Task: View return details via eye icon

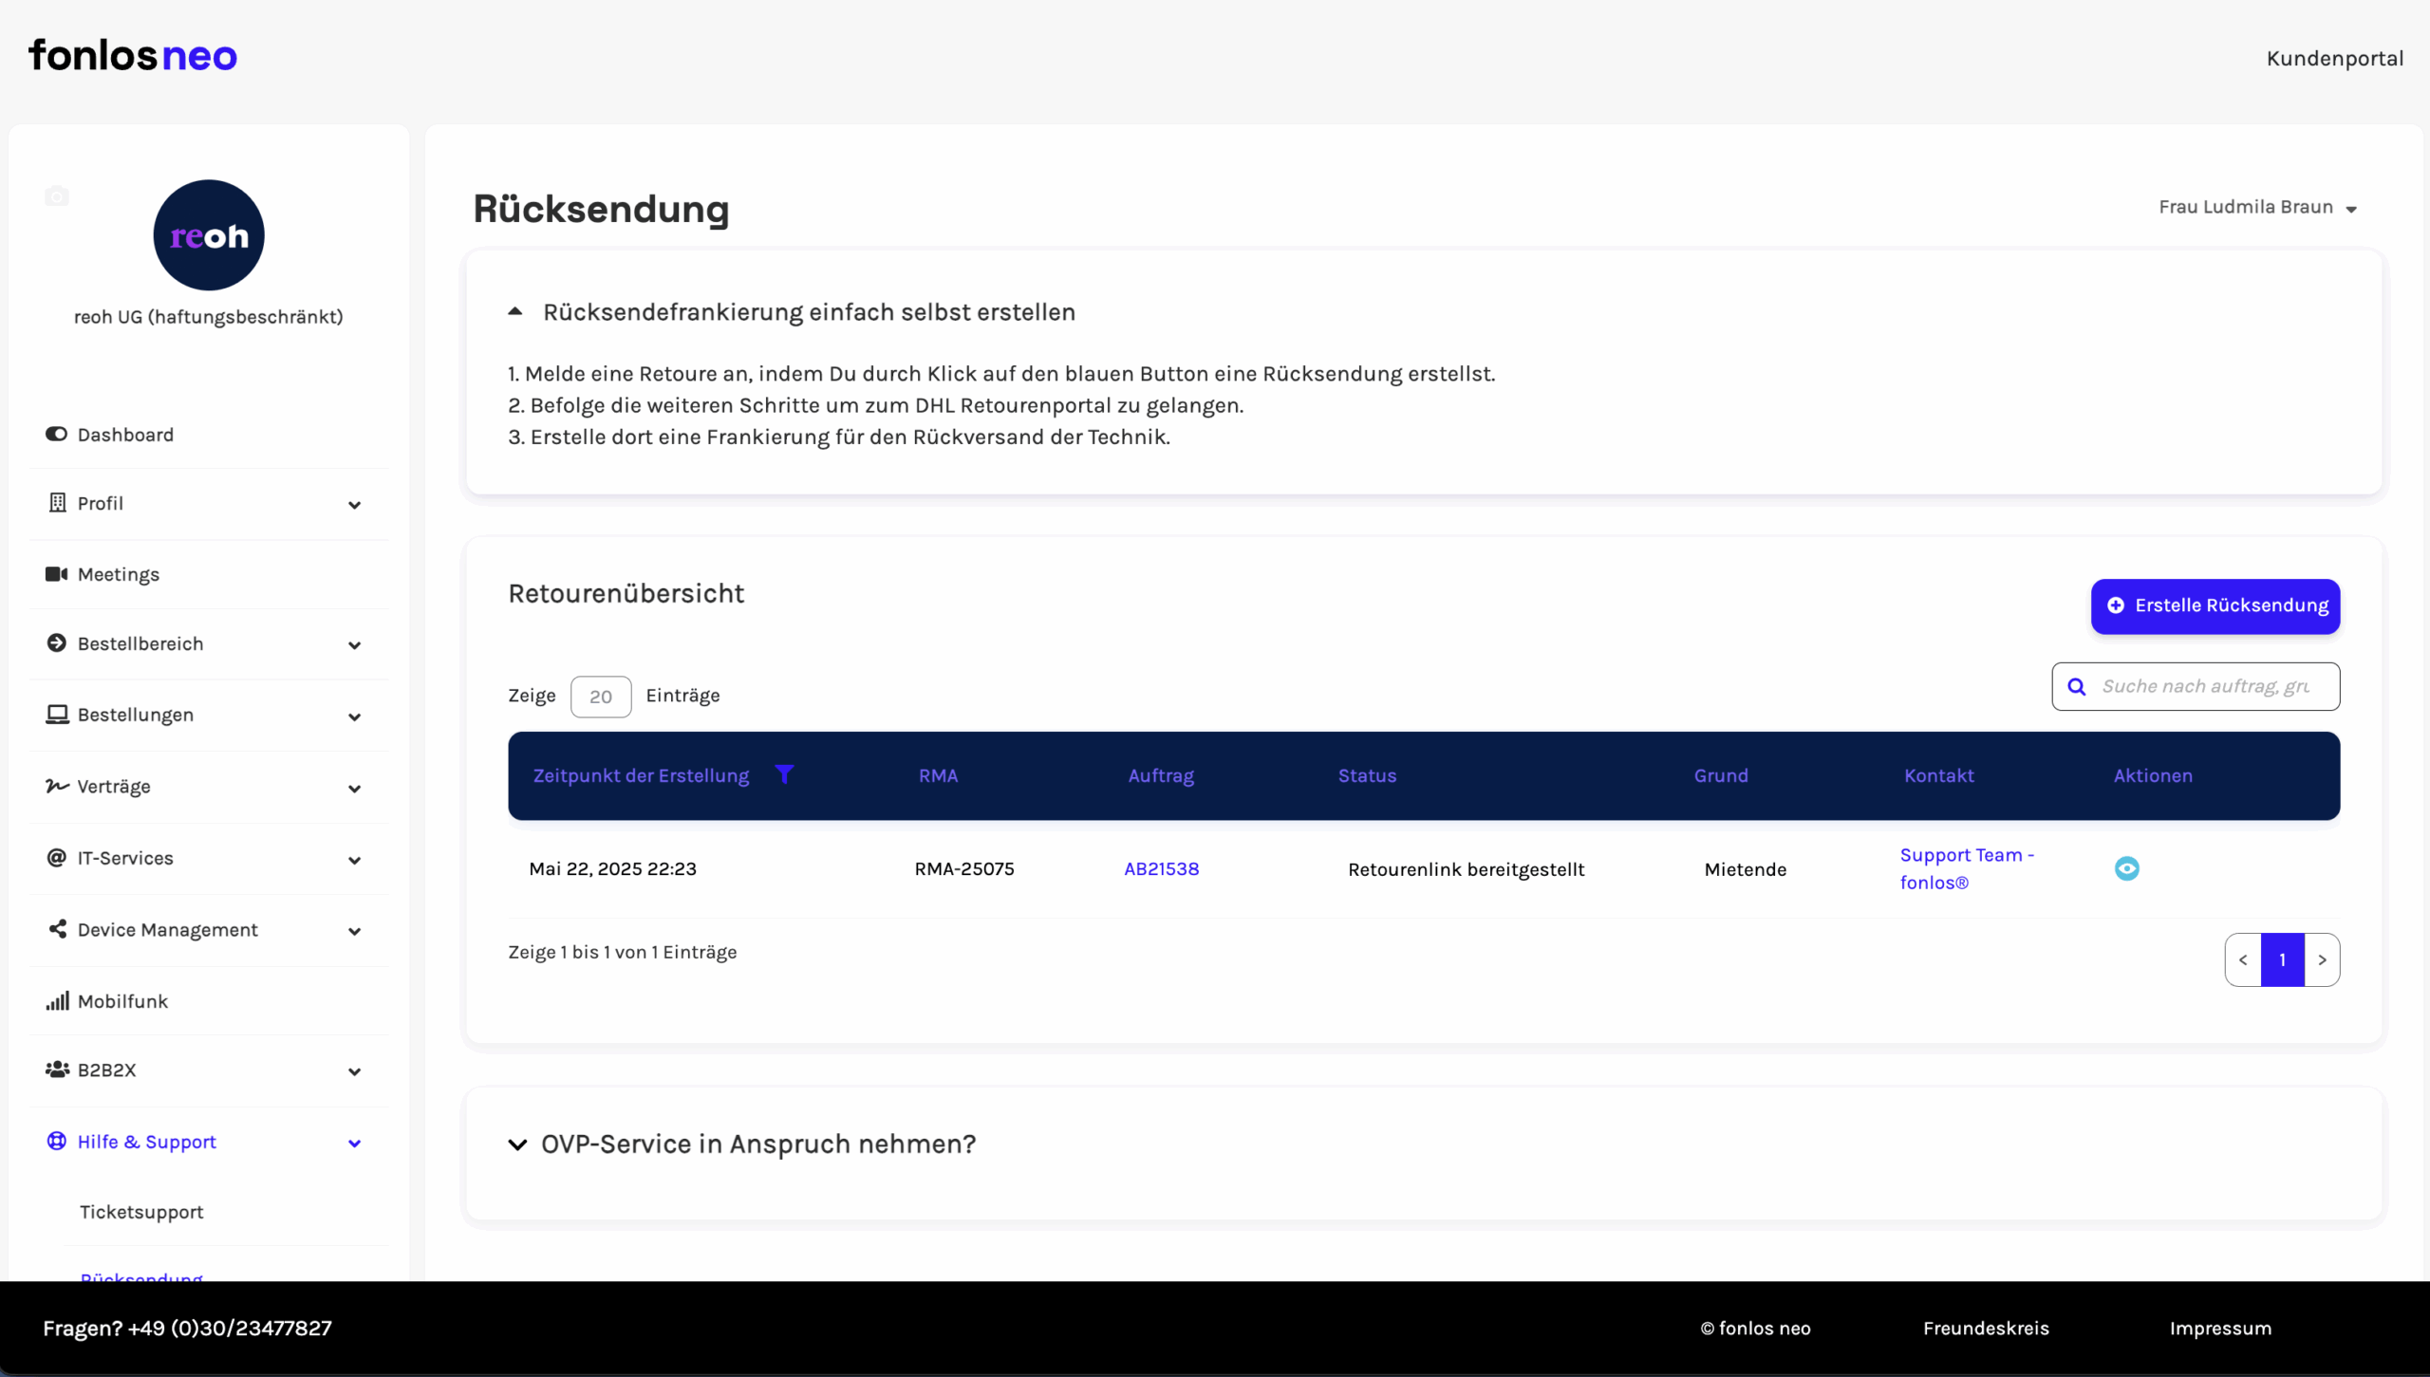Action: point(2126,868)
